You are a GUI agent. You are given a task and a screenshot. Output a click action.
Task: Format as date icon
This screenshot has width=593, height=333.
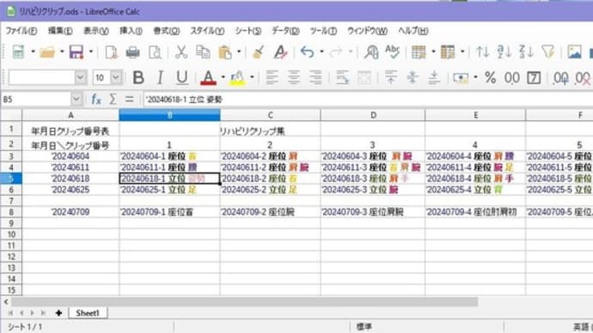tap(534, 78)
